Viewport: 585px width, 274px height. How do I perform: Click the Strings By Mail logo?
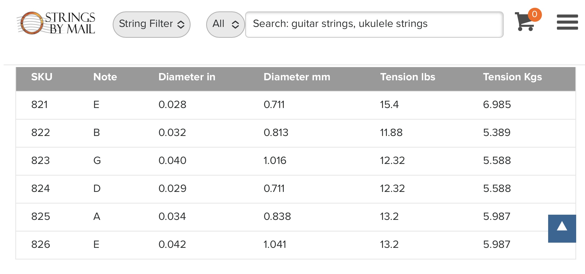tap(56, 23)
